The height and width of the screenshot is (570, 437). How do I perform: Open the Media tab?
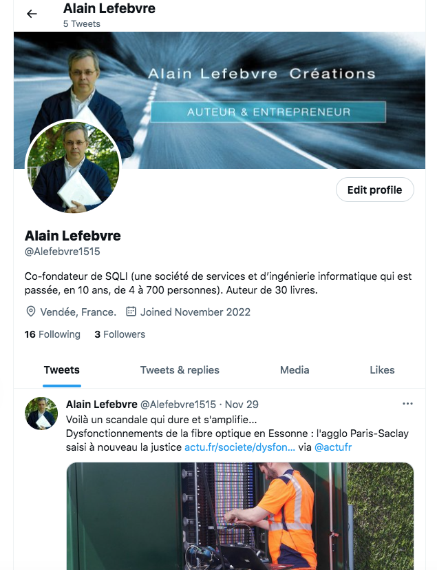coord(295,370)
